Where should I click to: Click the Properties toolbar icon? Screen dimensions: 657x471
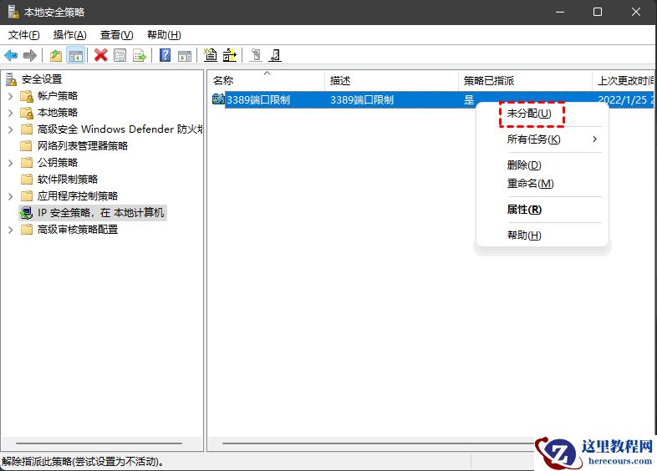click(x=120, y=55)
